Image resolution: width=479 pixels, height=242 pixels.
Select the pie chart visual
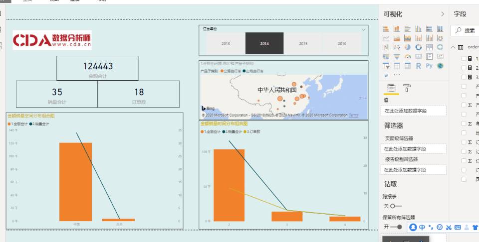[408, 47]
